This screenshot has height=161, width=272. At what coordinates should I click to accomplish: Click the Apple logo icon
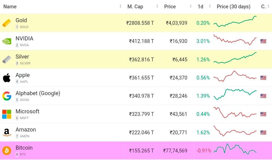(x=7, y=78)
